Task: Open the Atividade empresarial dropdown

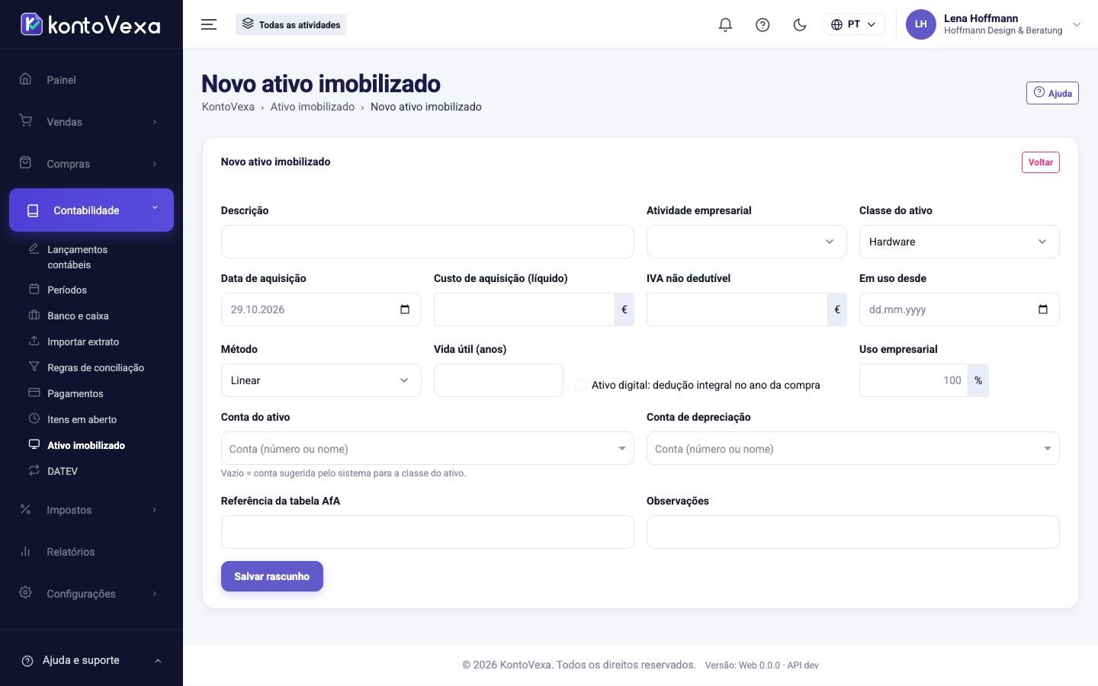Action: tap(746, 242)
